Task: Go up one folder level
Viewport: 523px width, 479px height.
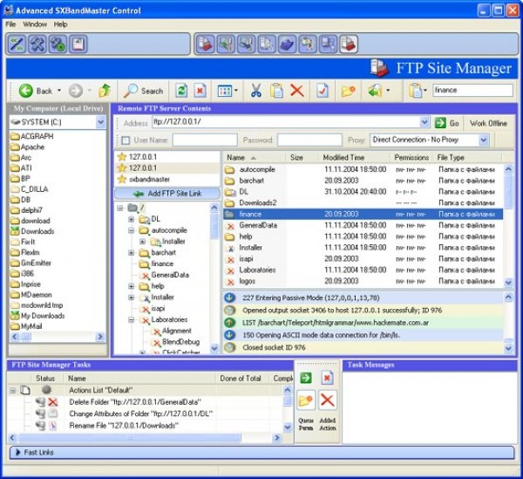Action: tap(105, 90)
